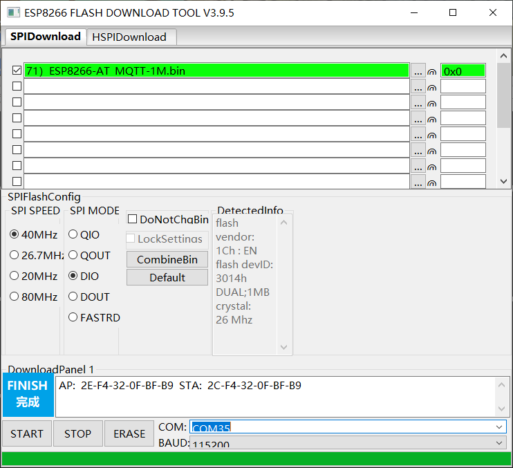Click the @ symbol in third file row
This screenshot has height=468, width=513.
[432, 104]
